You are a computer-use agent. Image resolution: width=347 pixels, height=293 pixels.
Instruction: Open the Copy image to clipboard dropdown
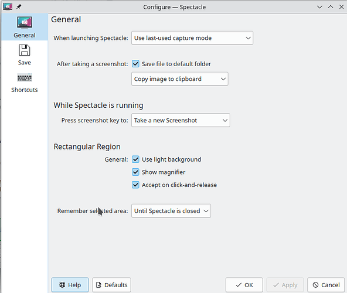coord(180,79)
